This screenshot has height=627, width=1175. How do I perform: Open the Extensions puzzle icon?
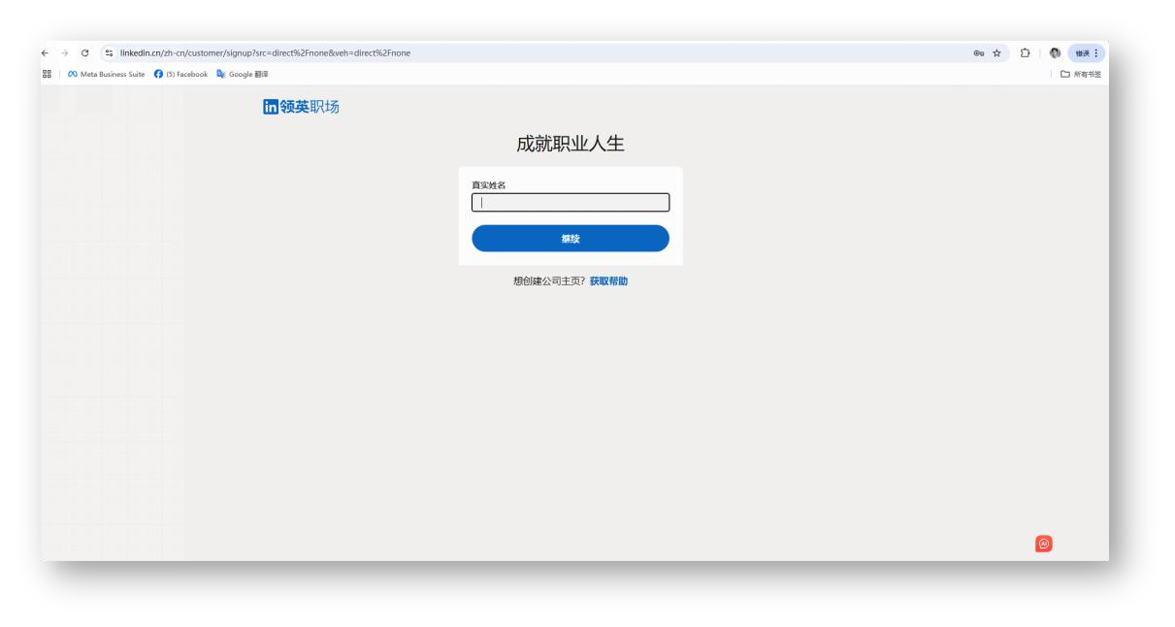(x=1026, y=52)
